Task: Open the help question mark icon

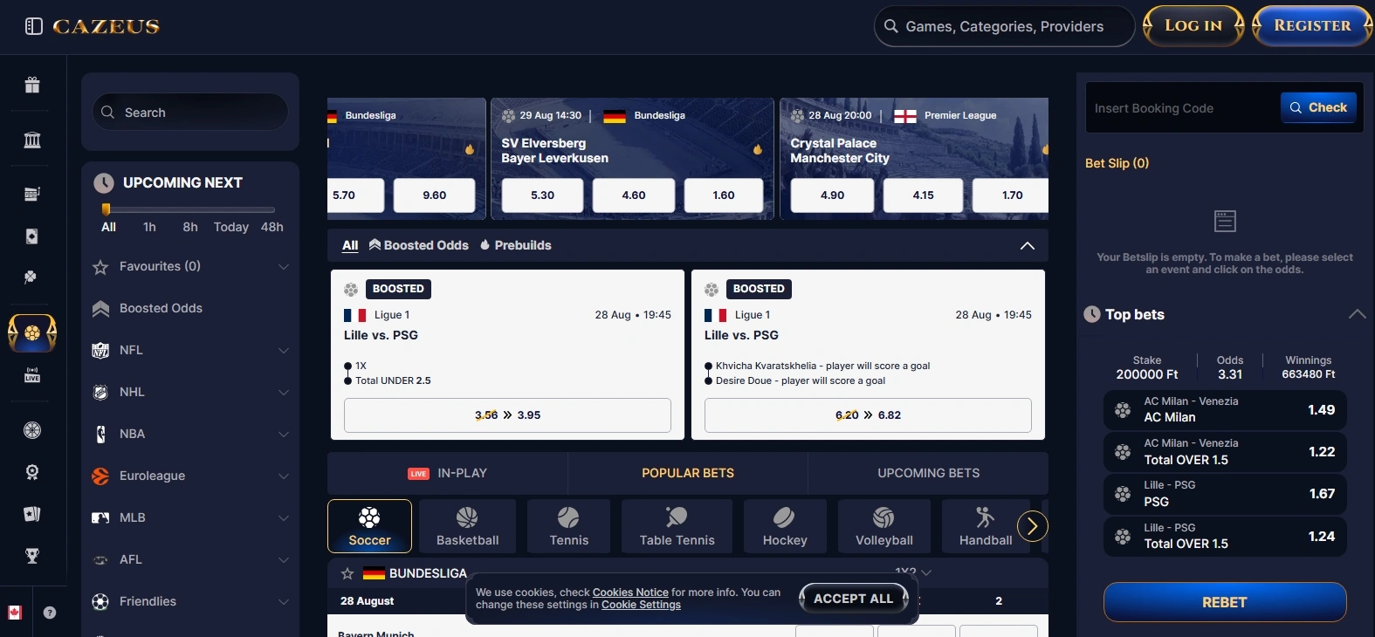Action: pyautogui.click(x=50, y=613)
